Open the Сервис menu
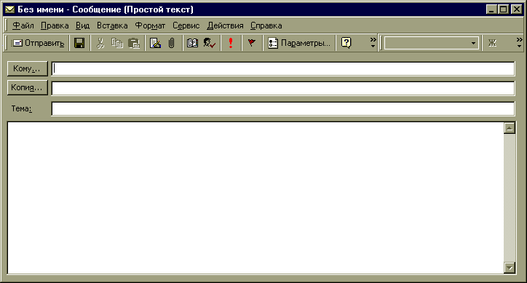Viewport: 527px width, 283px height. [x=186, y=25]
